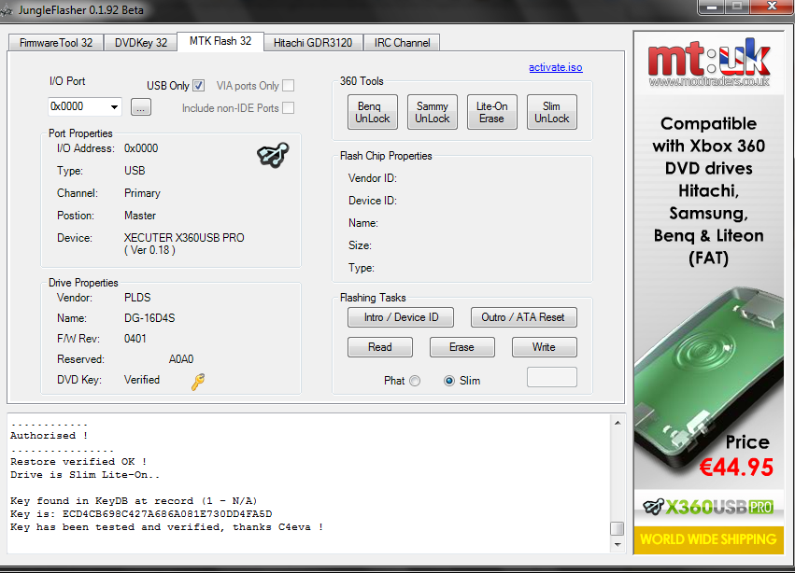The width and height of the screenshot is (795, 573).
Task: Click the Postion value 'Master'
Action: [140, 216]
